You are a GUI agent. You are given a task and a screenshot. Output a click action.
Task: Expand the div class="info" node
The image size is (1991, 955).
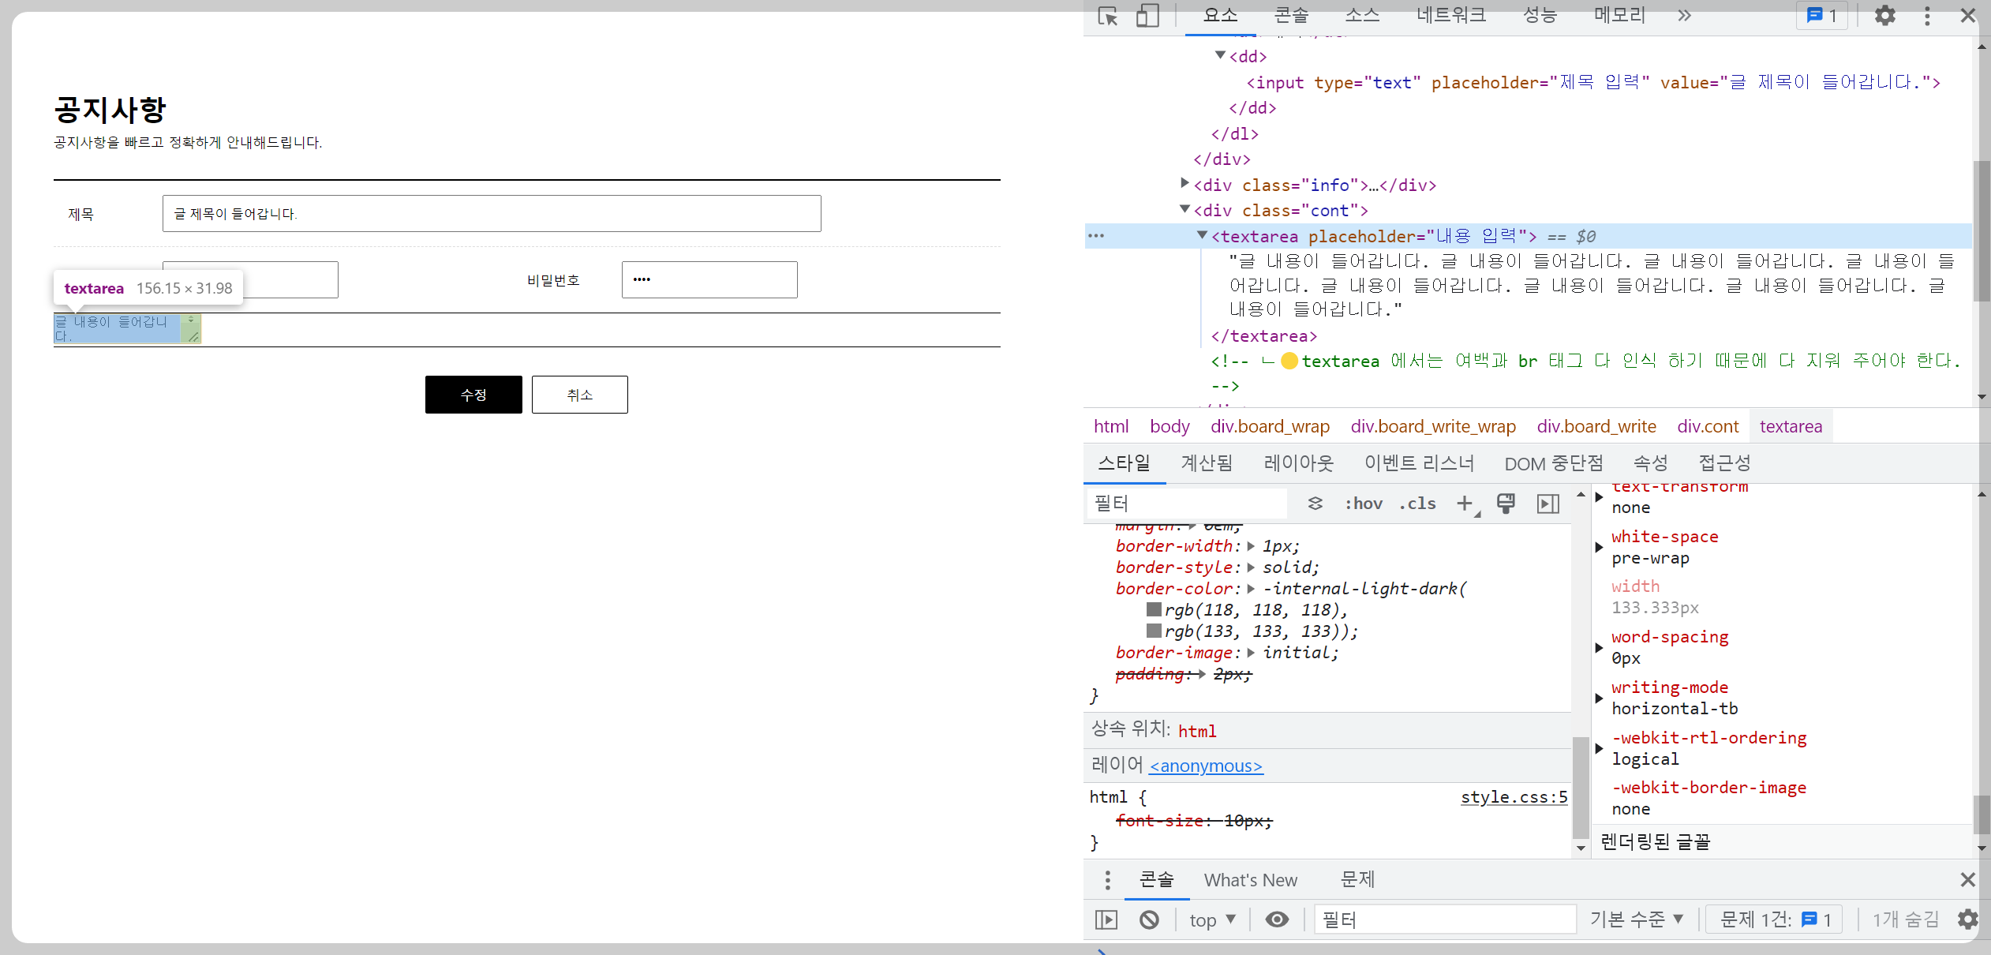1184,184
